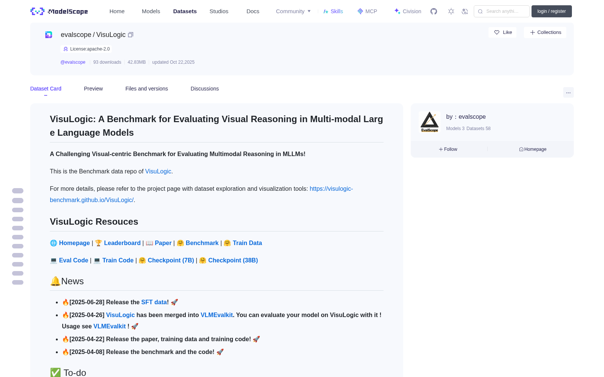Open the SFT data link in News

154,302
